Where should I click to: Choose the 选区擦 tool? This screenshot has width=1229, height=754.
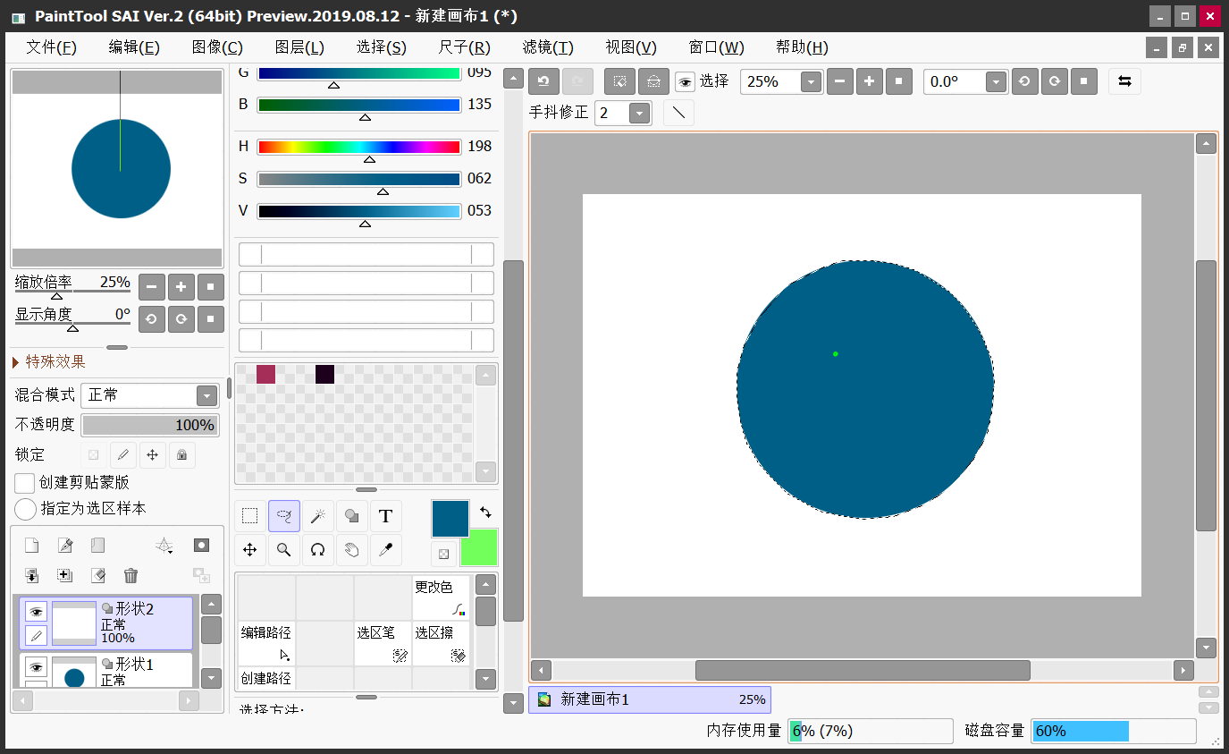pos(441,643)
